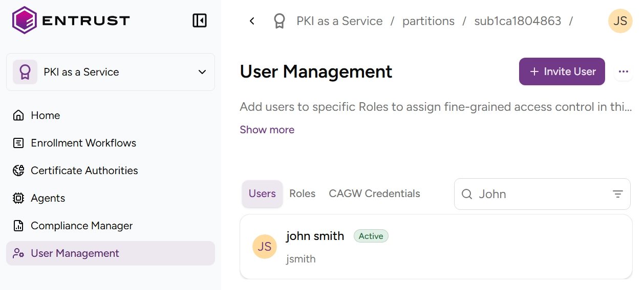The width and height of the screenshot is (644, 290).
Task: Open PKI as a Service breadcrumb link
Action: (339, 21)
